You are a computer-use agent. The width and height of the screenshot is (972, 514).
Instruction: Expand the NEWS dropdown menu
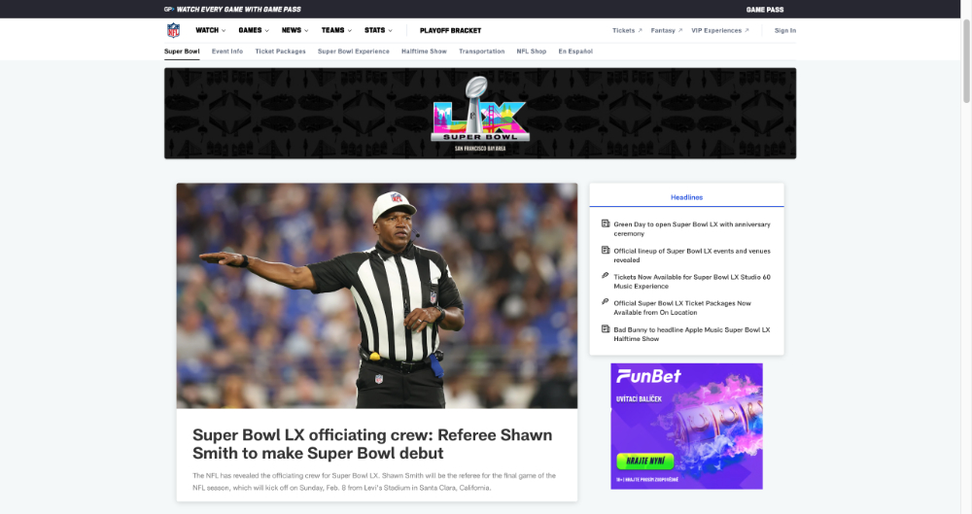pyautogui.click(x=295, y=30)
